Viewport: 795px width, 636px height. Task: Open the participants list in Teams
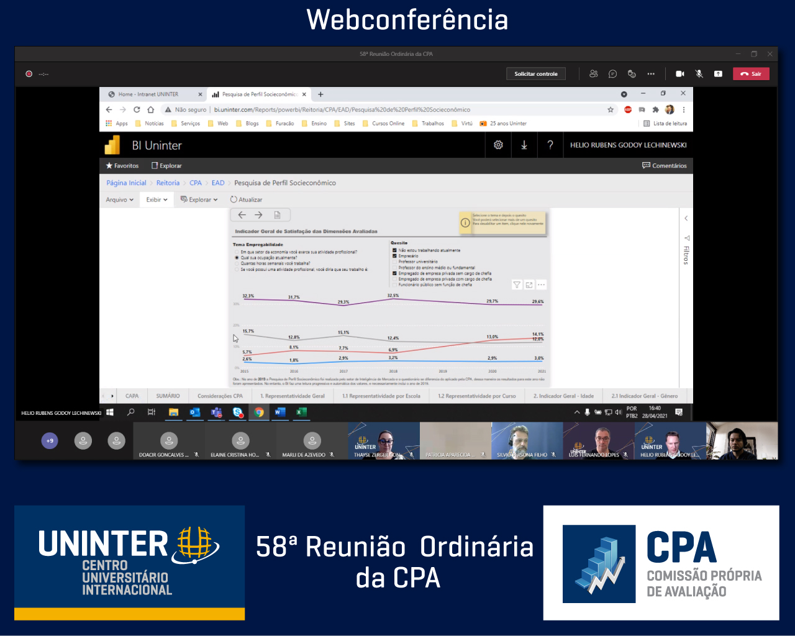593,74
